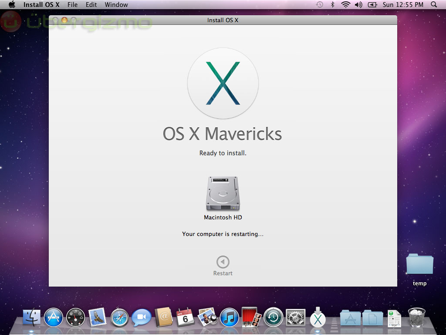Screen dimensions: 446x335
Task: Launch iTunes from the Dock
Action: click(x=230, y=318)
